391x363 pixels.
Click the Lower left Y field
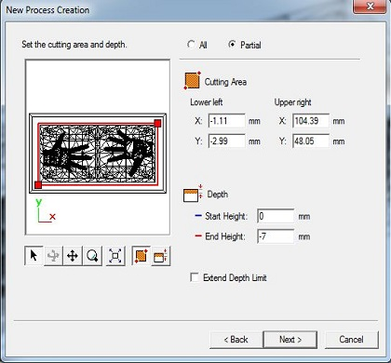(x=226, y=141)
